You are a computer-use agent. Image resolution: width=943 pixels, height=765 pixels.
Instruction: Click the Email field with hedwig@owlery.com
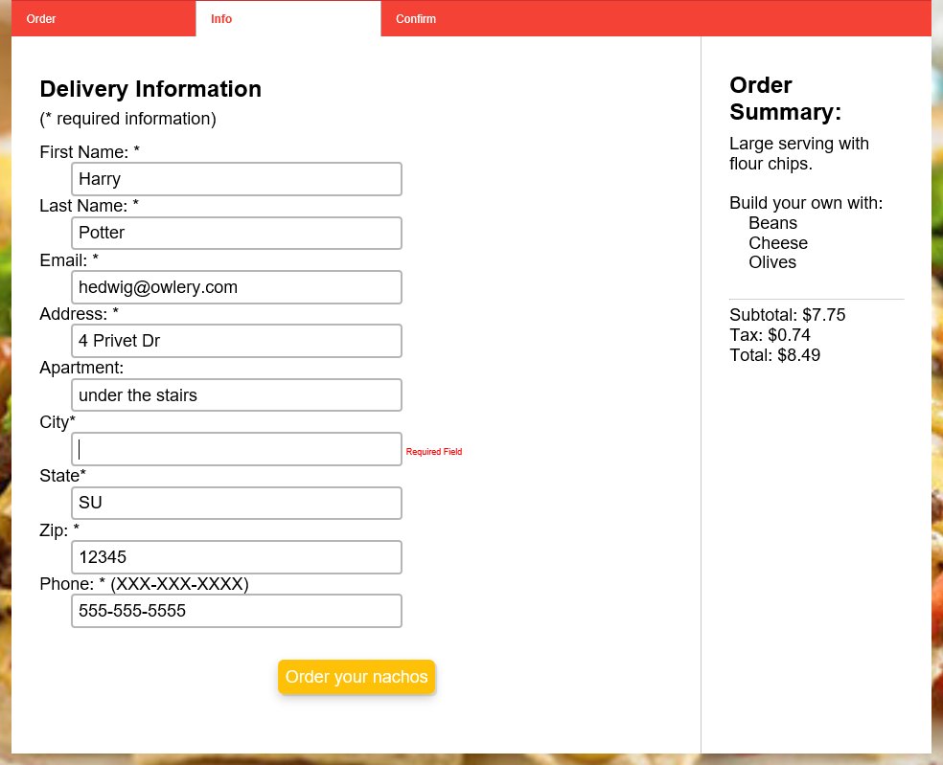click(236, 287)
